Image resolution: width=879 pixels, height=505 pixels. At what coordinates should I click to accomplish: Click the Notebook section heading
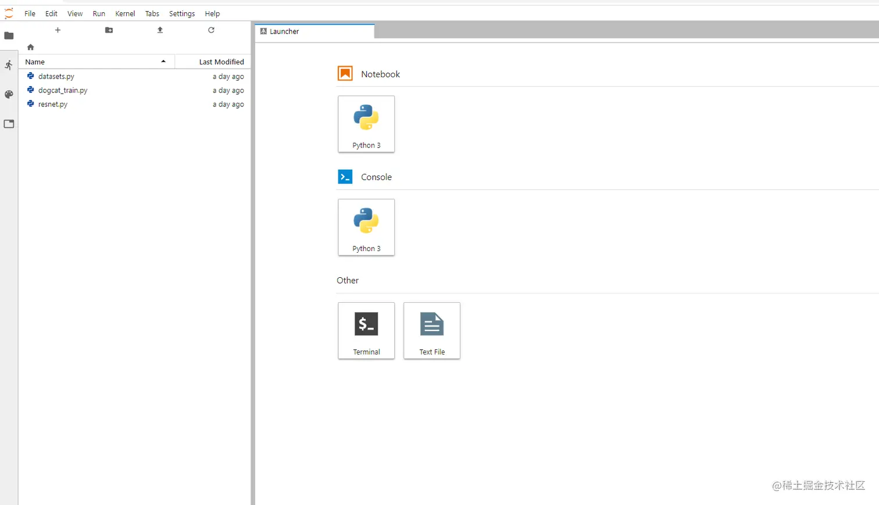tap(380, 74)
